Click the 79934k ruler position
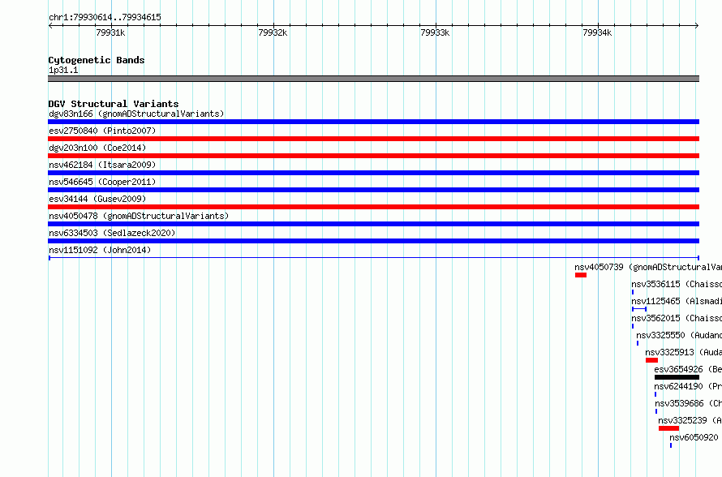 [x=597, y=32]
